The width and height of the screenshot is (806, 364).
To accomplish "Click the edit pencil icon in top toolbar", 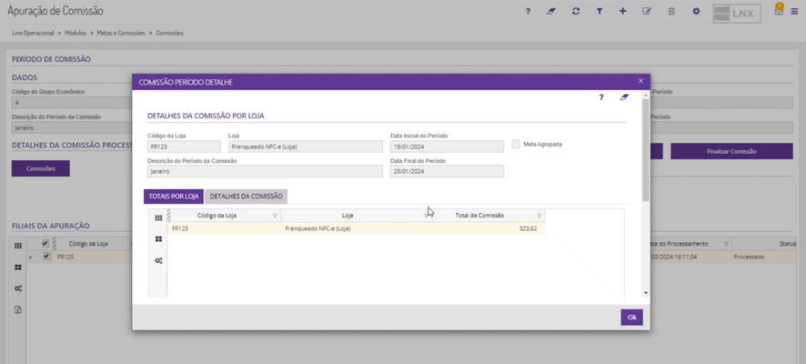I will point(647,11).
